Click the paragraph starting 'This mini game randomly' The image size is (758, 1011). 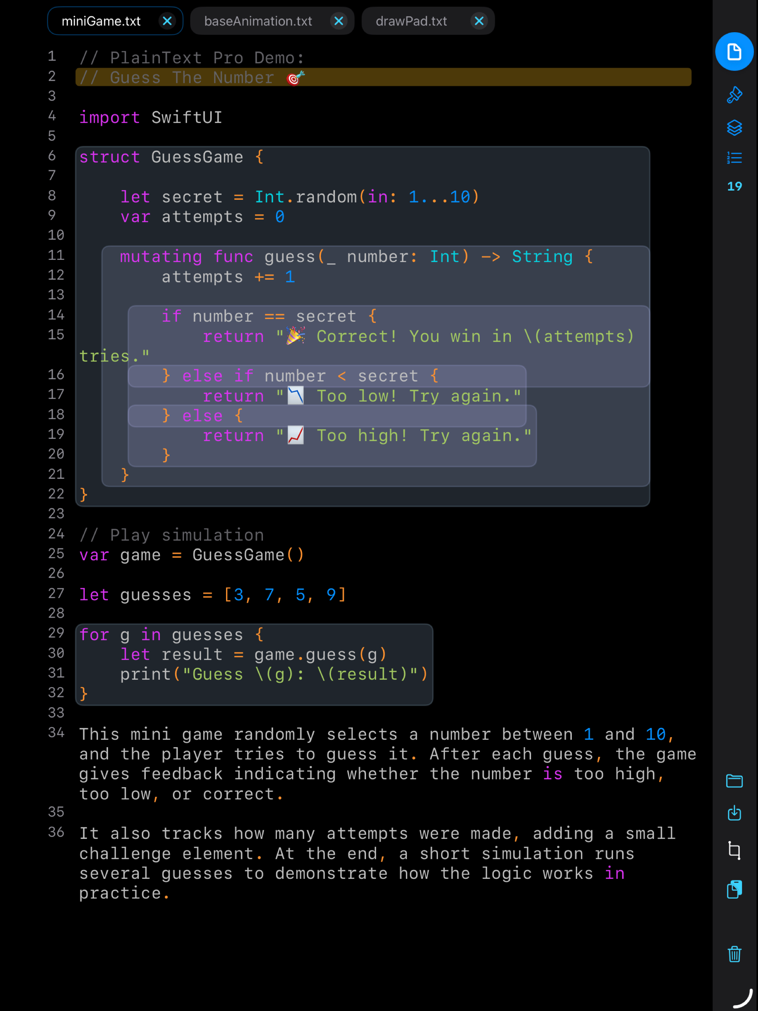(x=388, y=764)
